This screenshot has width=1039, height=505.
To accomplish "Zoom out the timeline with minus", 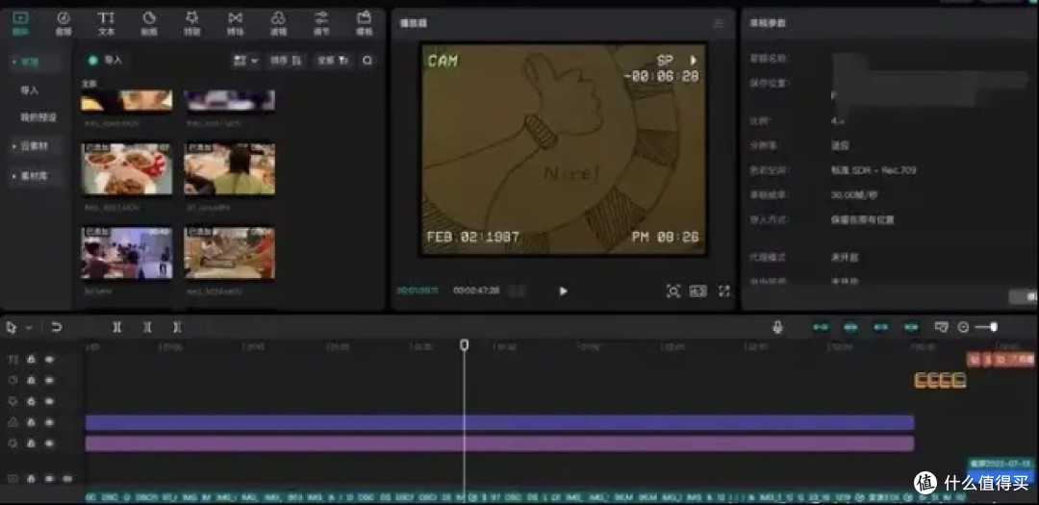I will pos(963,327).
